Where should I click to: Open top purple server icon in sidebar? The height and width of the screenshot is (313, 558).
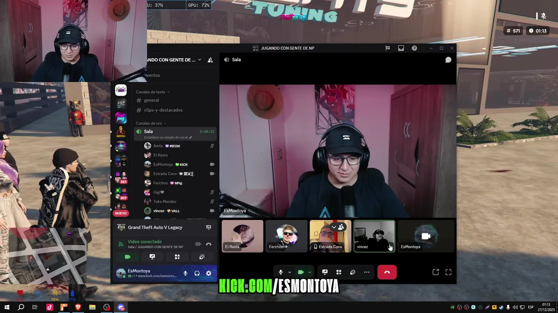point(121,90)
